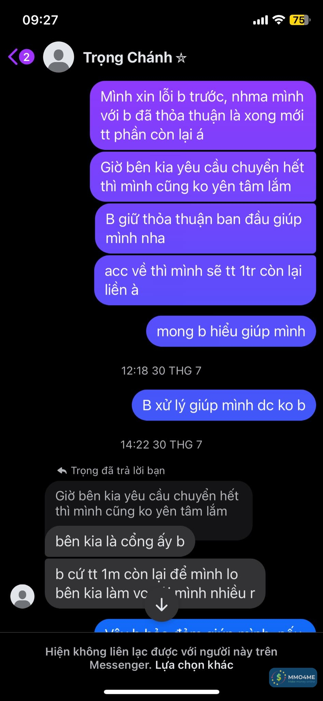This screenshot has height=701, width=323.
Task: Tap the star icon next to contact name
Action: pyautogui.click(x=181, y=58)
